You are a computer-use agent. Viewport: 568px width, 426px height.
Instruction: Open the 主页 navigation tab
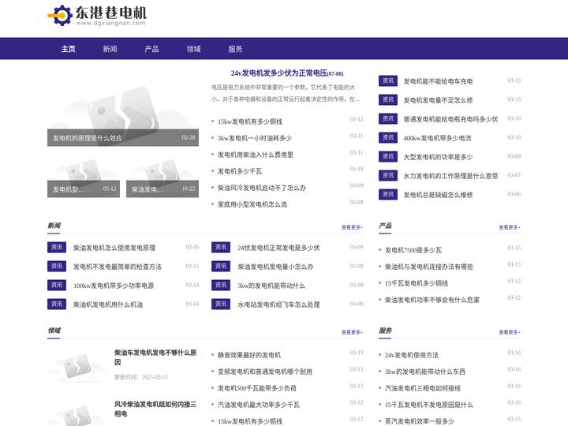tap(68, 49)
